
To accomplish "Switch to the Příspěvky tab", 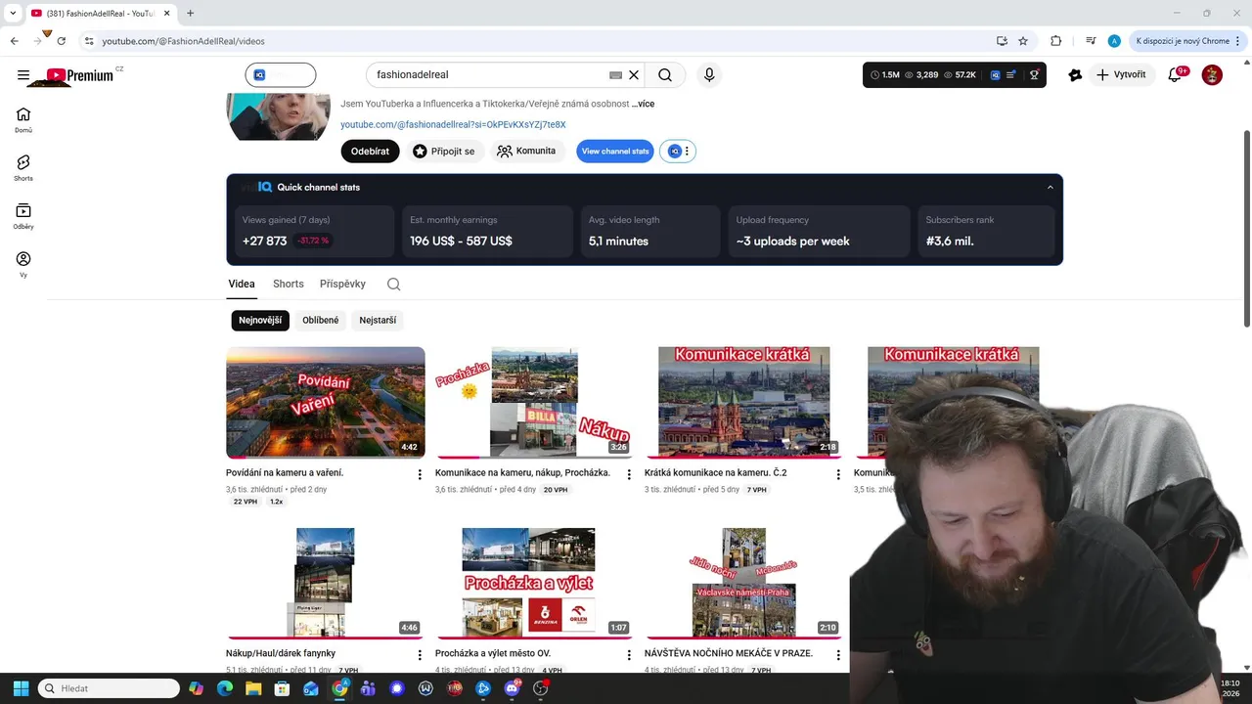I will pos(342,285).
